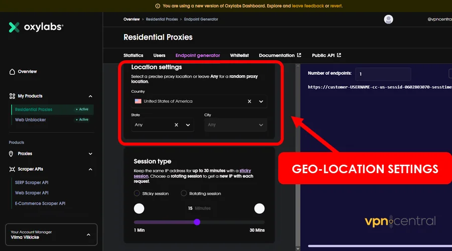Click the purple session time slider handle
452x251 pixels.
click(x=197, y=222)
